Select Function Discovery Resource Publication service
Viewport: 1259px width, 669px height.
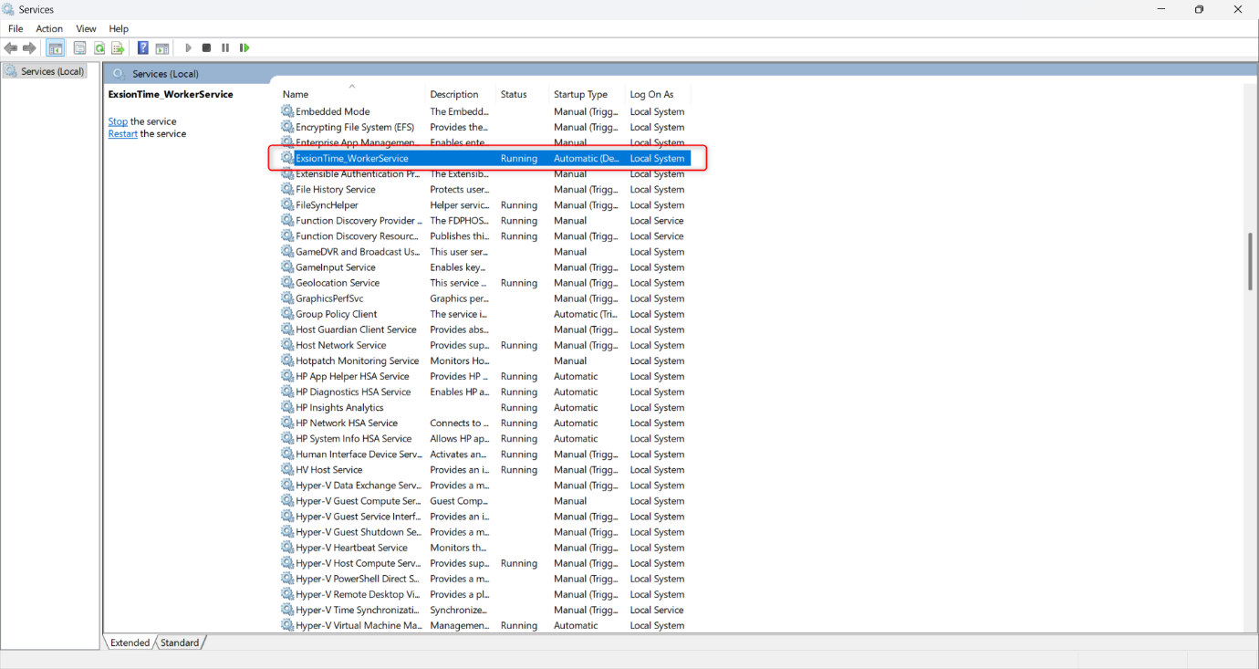click(484, 235)
